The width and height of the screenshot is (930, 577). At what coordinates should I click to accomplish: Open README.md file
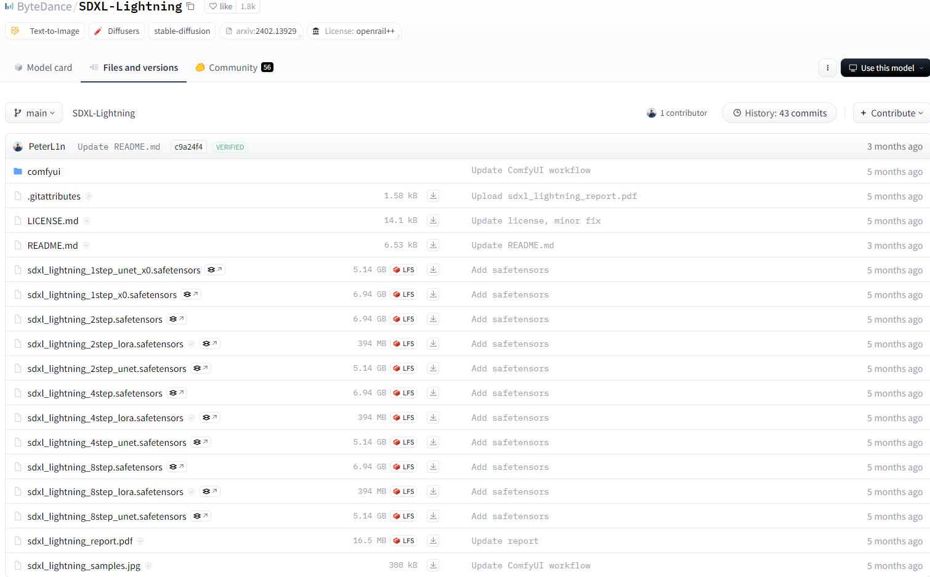[52, 246]
